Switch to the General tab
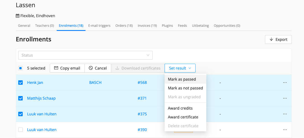 coord(24,26)
